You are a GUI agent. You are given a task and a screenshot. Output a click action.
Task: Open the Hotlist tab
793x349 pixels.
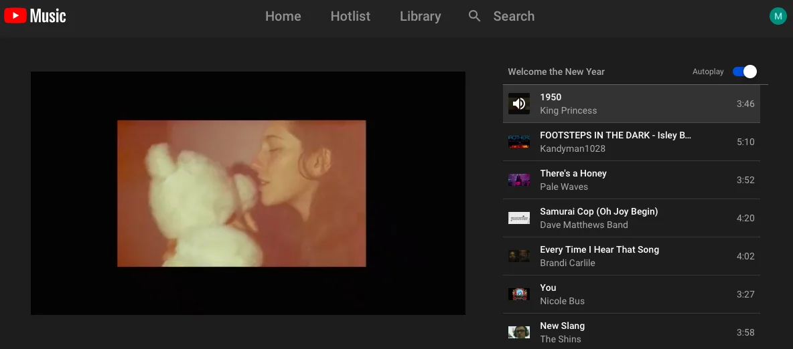(350, 16)
